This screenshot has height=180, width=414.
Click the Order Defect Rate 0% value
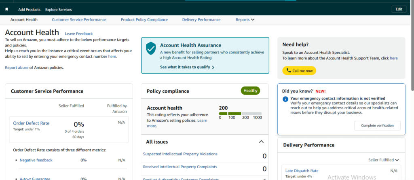coord(79,124)
